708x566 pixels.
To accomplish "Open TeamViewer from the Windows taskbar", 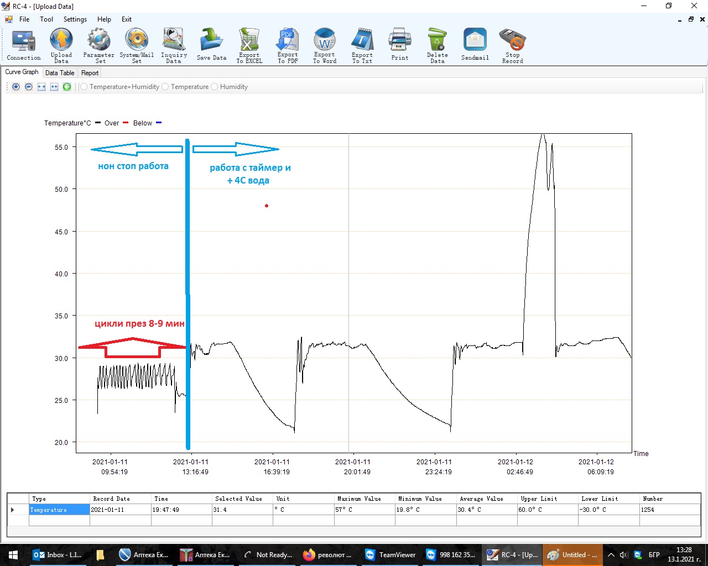I will click(390, 555).
